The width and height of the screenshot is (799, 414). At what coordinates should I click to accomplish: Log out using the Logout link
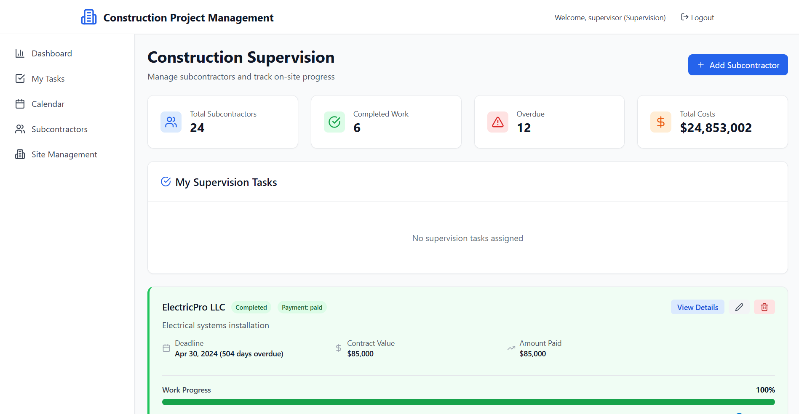click(697, 18)
